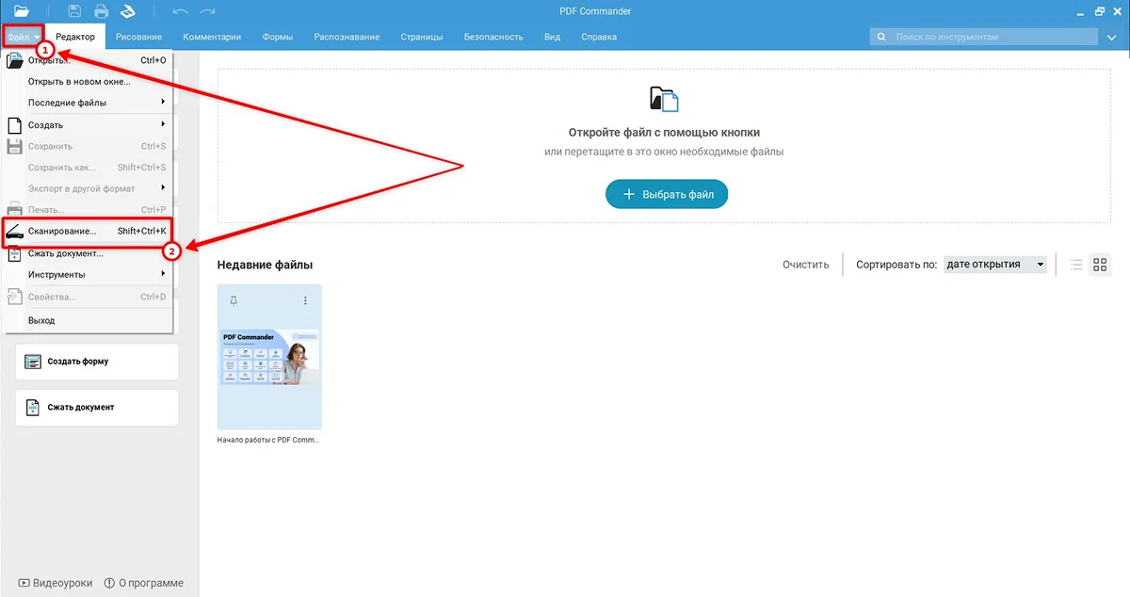Click the 'Сжать документ' sidebar button

(x=97, y=408)
